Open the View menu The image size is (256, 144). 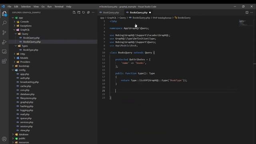pos(36,6)
